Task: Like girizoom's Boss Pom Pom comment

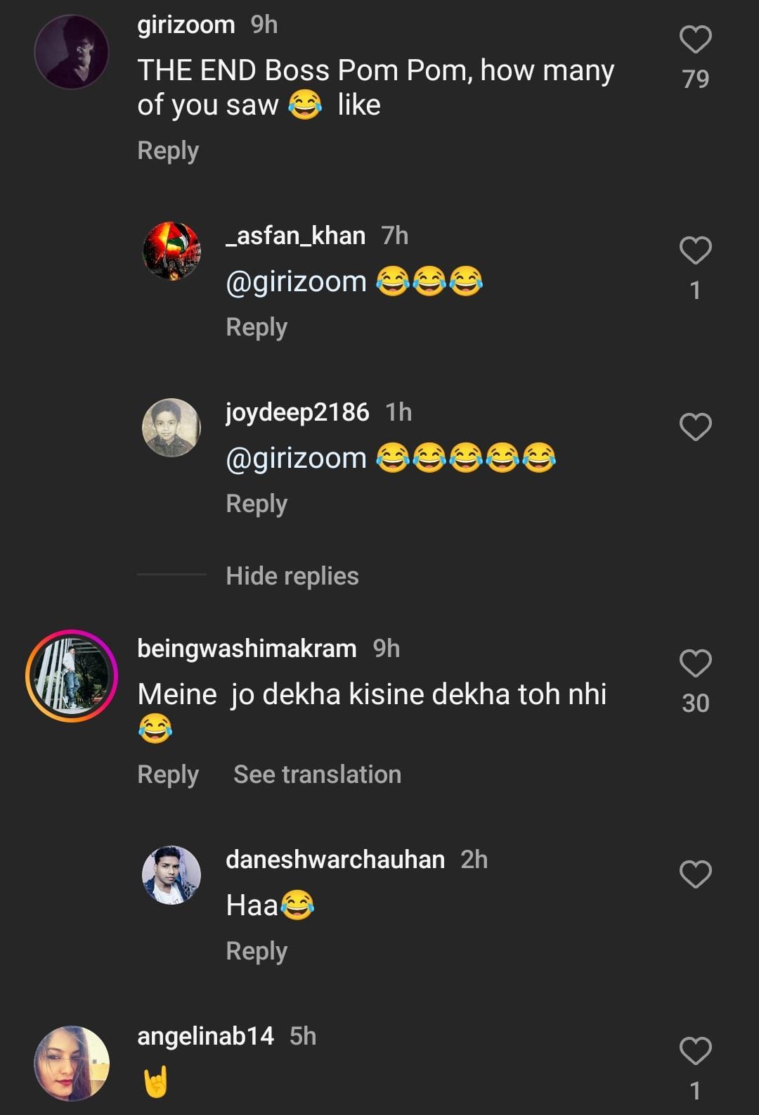Action: pyautogui.click(x=695, y=39)
